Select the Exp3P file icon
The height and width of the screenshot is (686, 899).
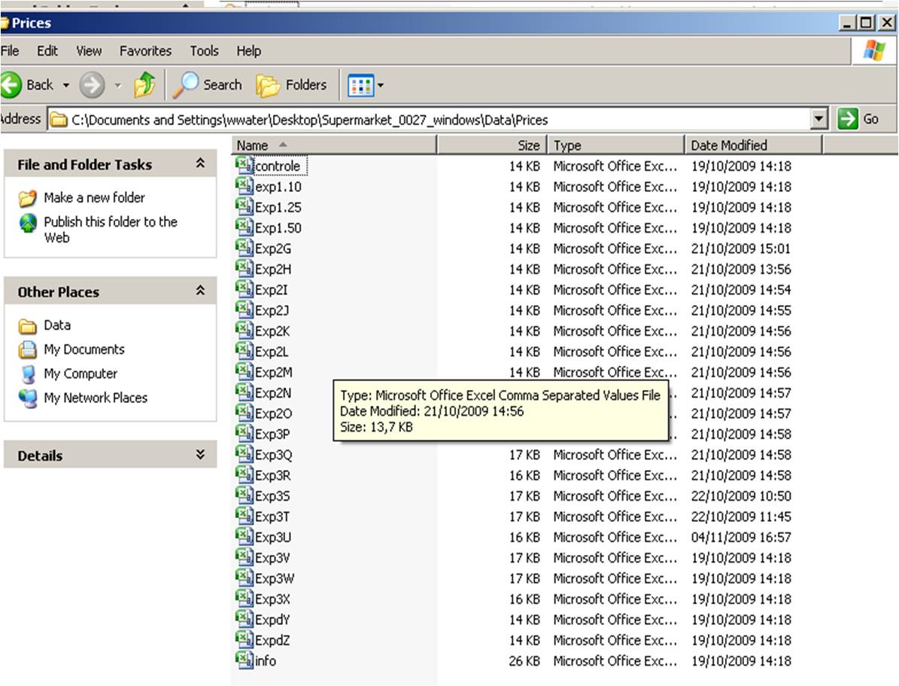[x=244, y=434]
